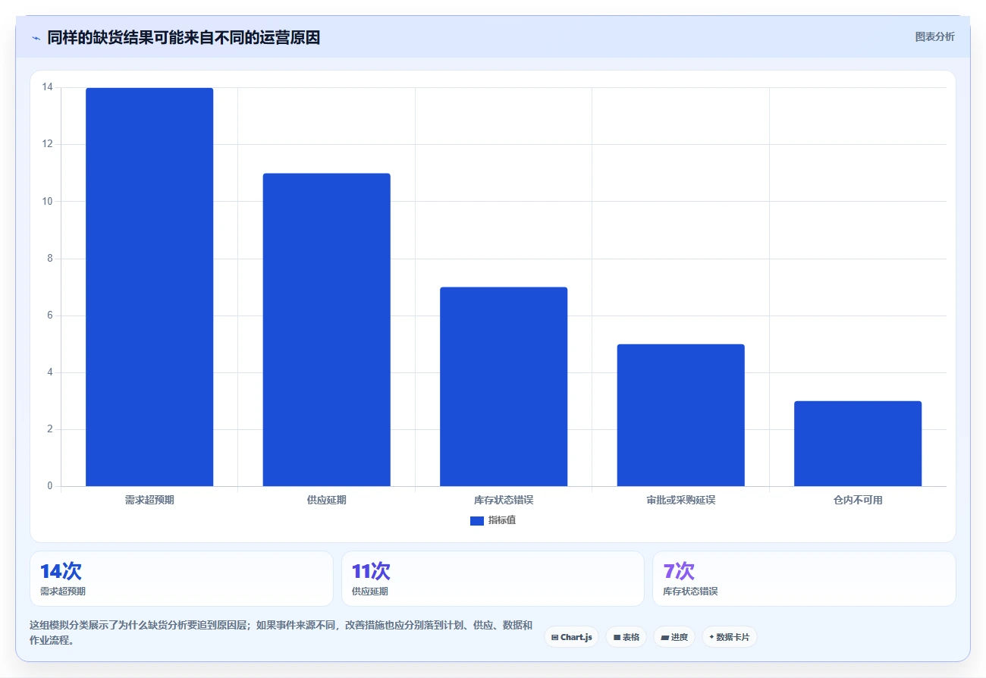This screenshot has width=986, height=678.
Task: Select the 表格 tag
Action: (x=626, y=637)
